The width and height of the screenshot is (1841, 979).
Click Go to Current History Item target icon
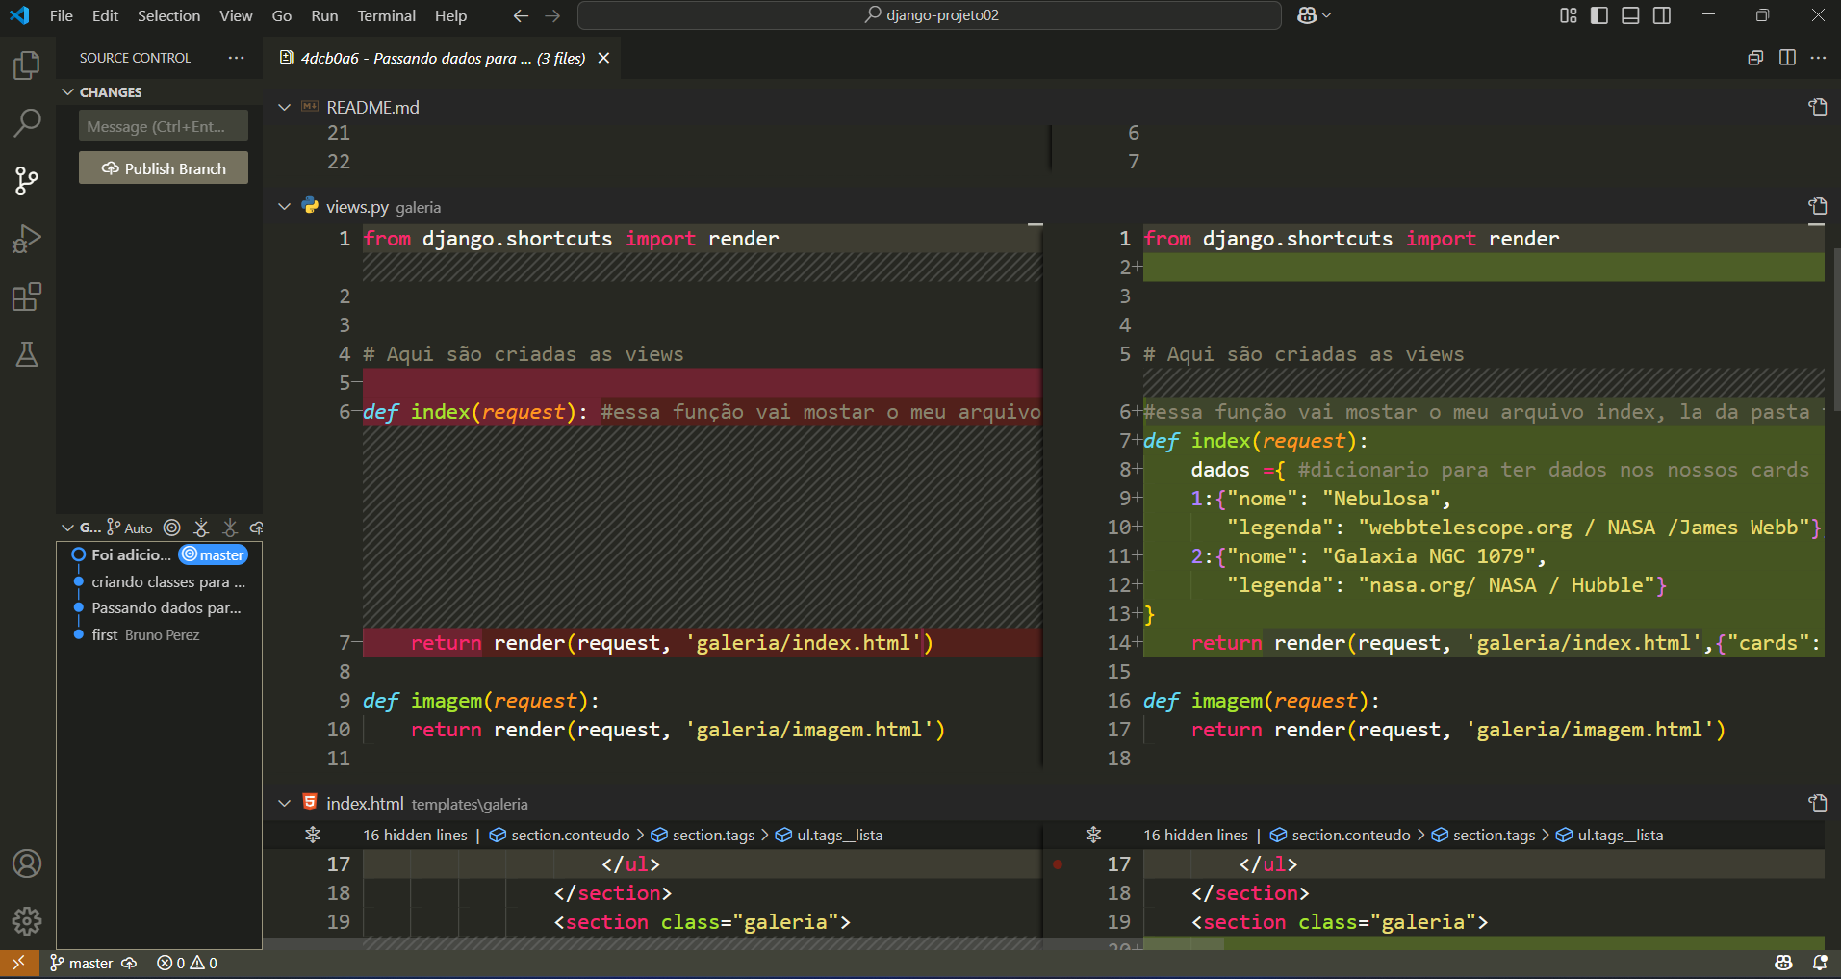click(x=171, y=528)
